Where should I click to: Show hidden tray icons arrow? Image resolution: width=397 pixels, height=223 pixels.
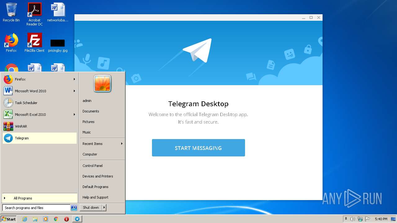click(x=346, y=219)
